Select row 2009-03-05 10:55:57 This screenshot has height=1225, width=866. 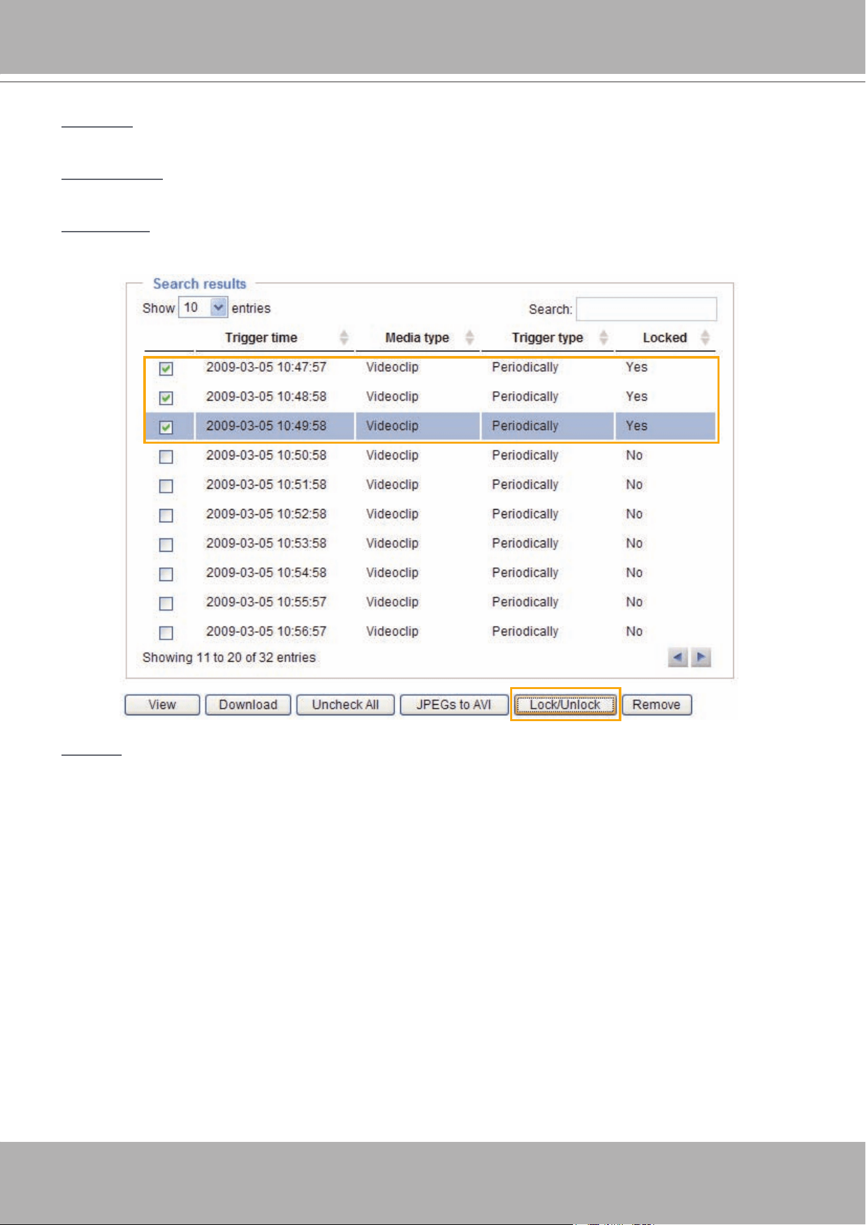[430, 602]
